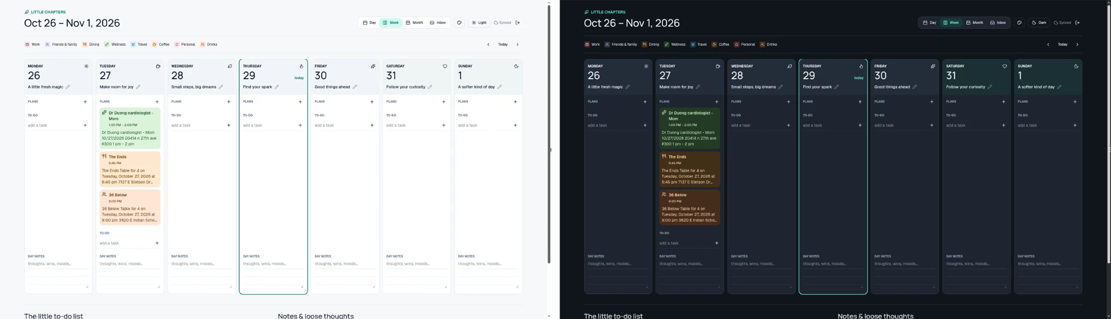Click Tuesday's coffee cup icon in dark window
1111x319 pixels.
(718, 66)
